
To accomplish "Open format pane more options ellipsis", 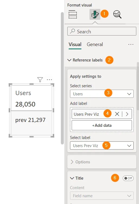I will 131,44.
